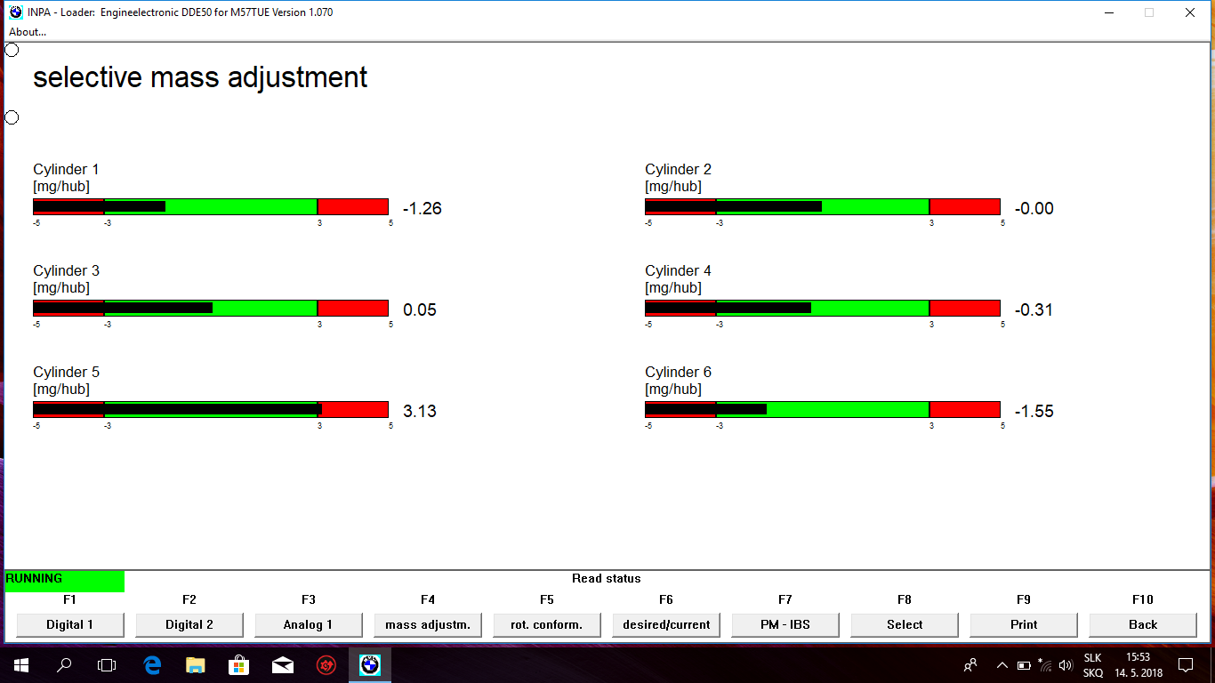Open File Explorer from the taskbar
The height and width of the screenshot is (683, 1215).
click(x=196, y=664)
